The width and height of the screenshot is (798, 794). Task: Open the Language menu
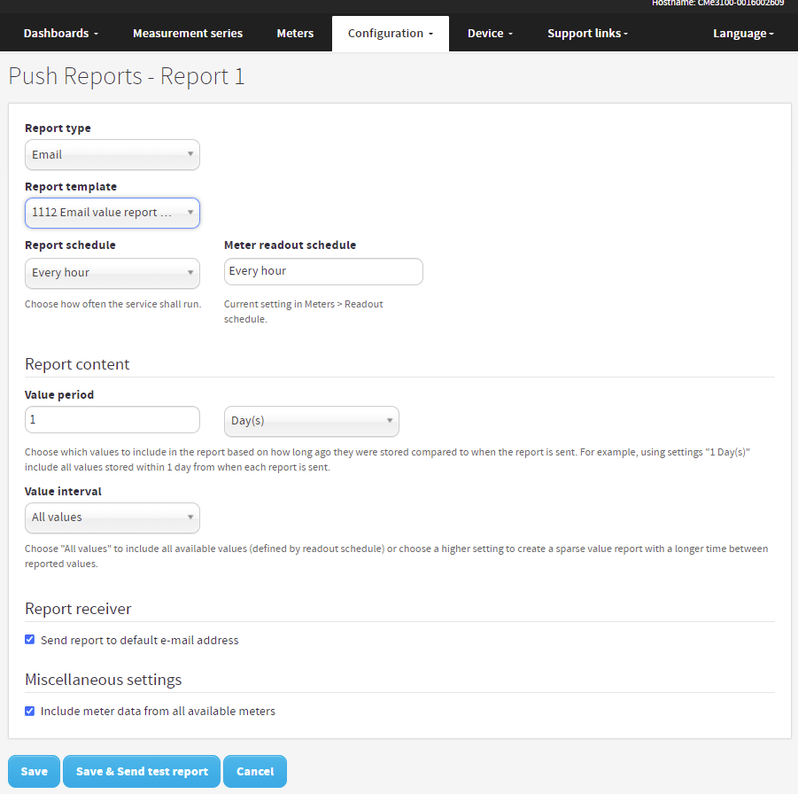point(743,33)
